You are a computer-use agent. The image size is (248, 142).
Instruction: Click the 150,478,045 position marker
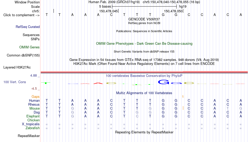click(109, 11)
